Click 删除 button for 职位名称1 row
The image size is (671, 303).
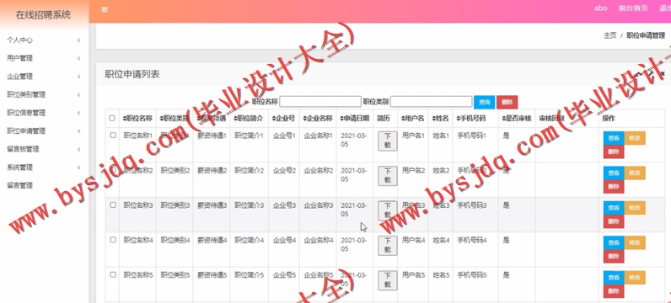pos(614,151)
